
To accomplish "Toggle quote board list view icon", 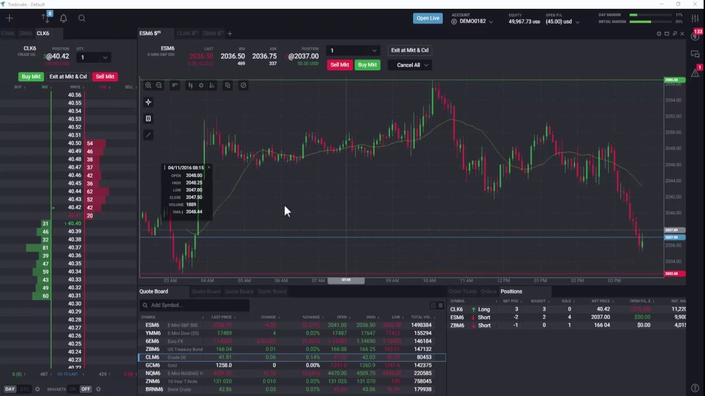I will click(x=440, y=305).
